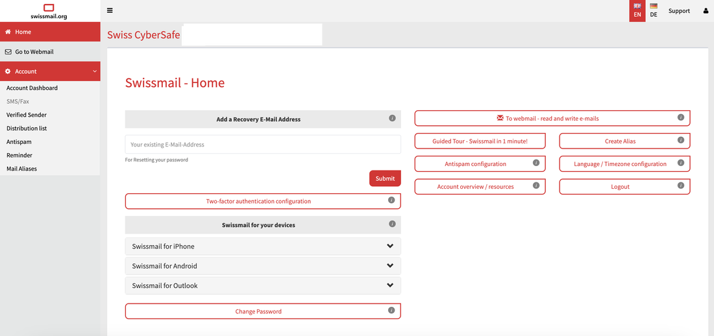Click text For Resetting your password
This screenshot has height=336, width=714.
(x=156, y=160)
